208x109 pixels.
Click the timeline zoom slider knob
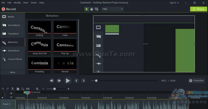click(55, 89)
